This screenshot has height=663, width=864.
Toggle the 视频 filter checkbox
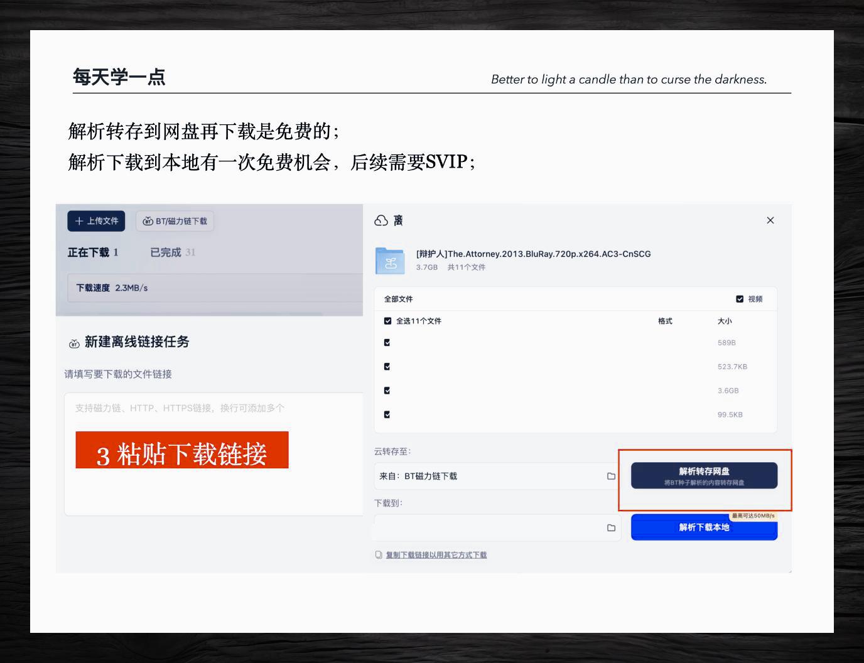[x=740, y=299]
